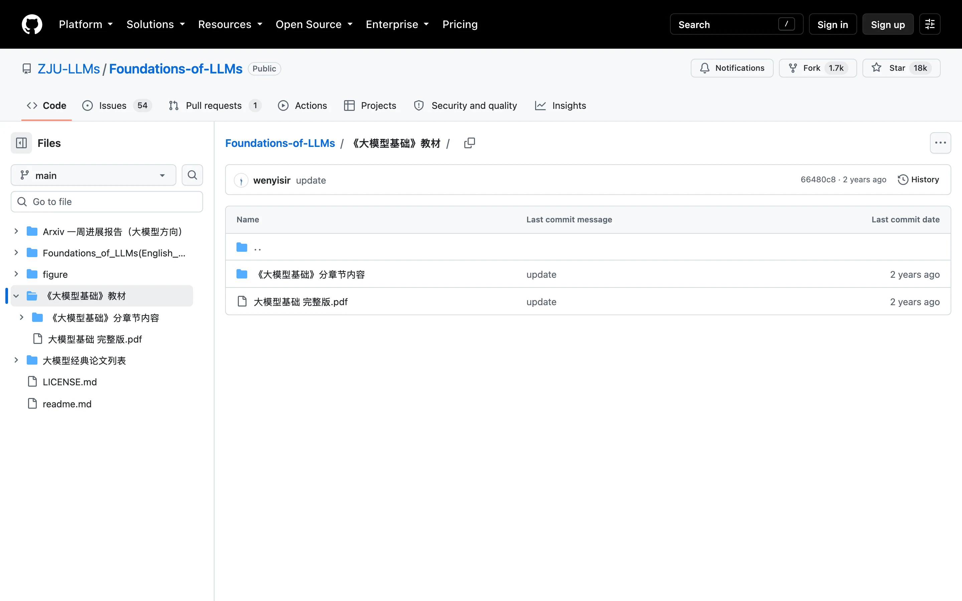Click the Sign in button

coord(832,24)
